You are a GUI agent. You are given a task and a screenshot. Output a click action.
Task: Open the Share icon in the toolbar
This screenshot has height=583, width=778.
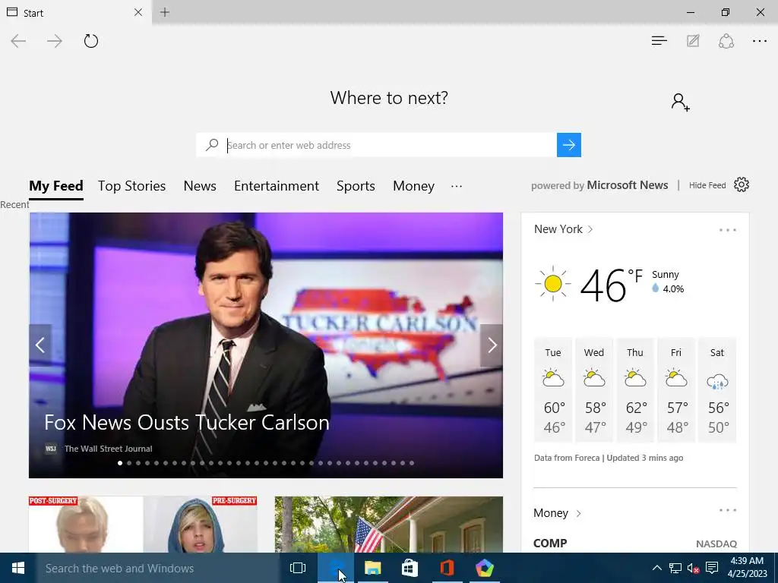tap(726, 41)
